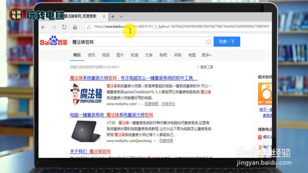Click the www.mofazhu.com/ green URL
Viewport: 308px width, 173px height.
[x=122, y=104]
